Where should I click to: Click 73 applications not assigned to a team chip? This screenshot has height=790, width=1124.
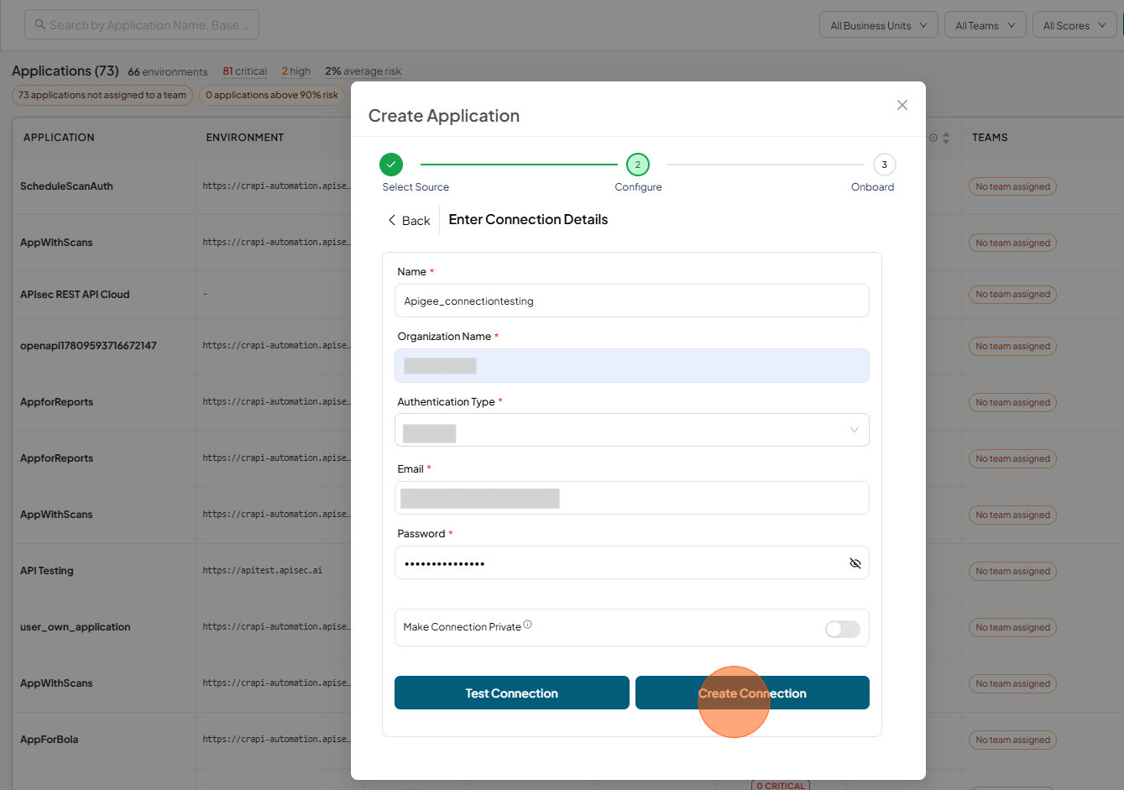[x=102, y=95]
